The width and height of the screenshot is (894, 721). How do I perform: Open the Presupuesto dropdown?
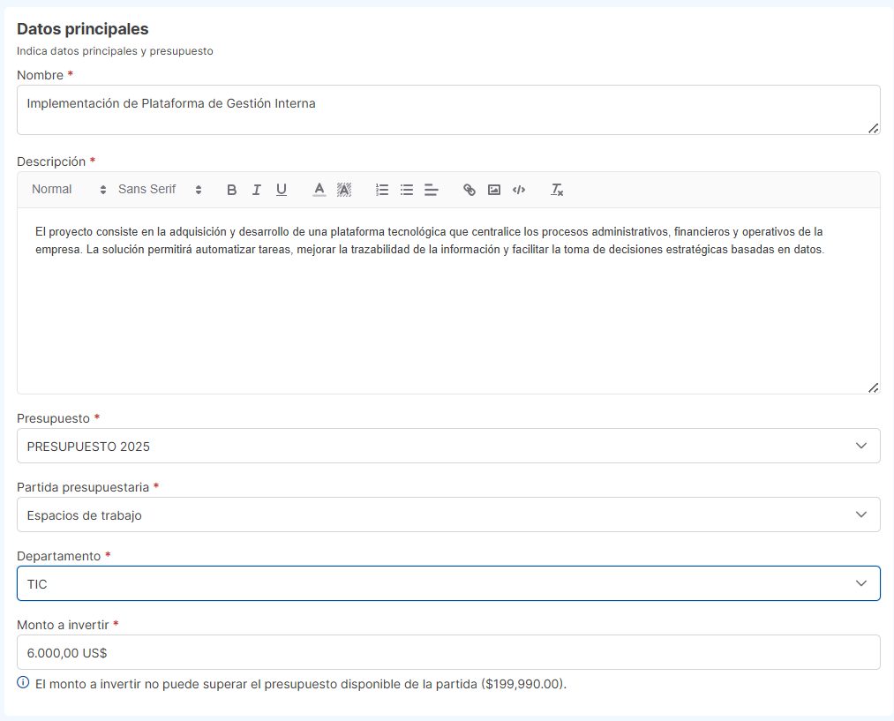[x=448, y=446]
